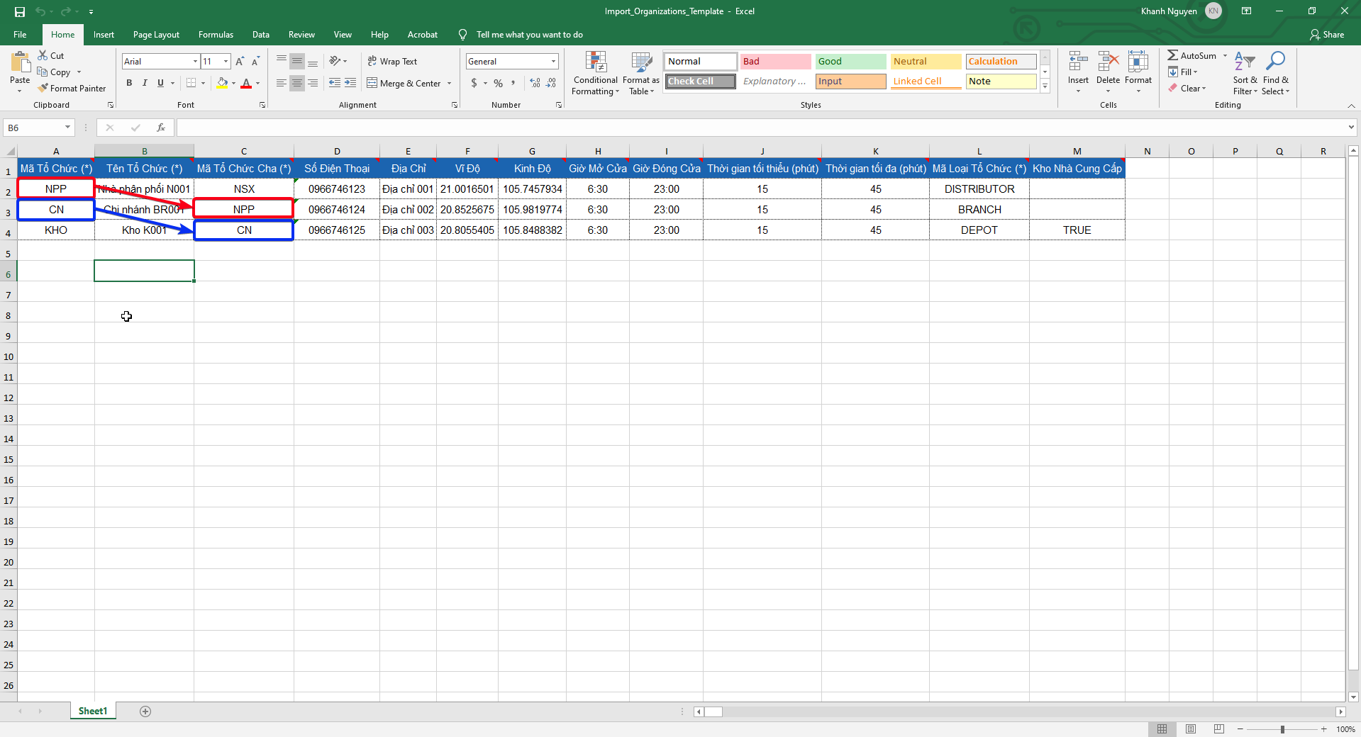Click the Cut scissors icon

(43, 55)
